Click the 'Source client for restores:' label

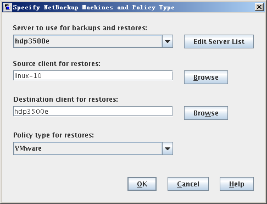pyautogui.click(x=57, y=64)
